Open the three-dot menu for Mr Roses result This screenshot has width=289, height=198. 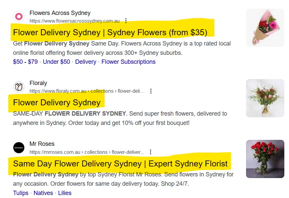(x=151, y=151)
